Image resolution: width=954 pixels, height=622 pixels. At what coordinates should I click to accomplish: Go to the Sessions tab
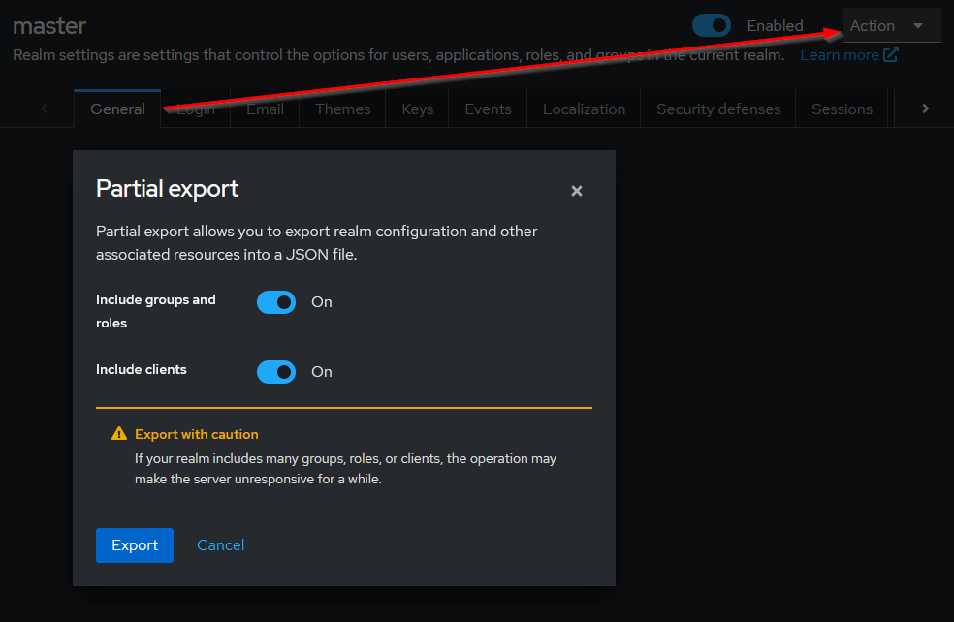click(x=841, y=109)
